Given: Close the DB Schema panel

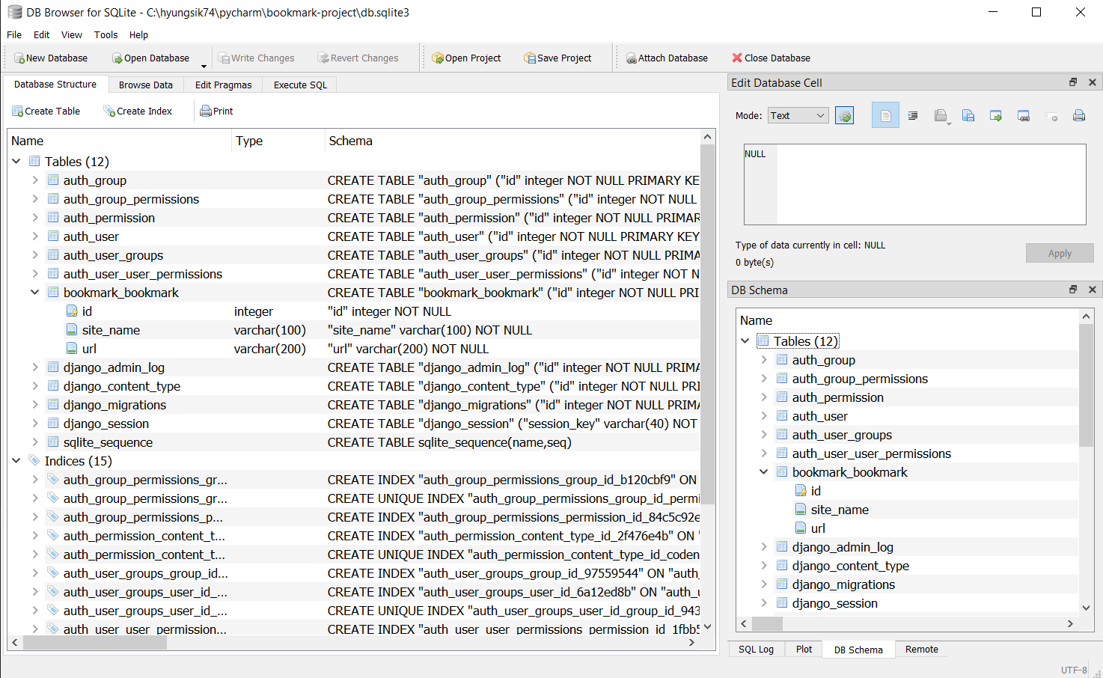Looking at the screenshot, I should pyautogui.click(x=1093, y=290).
